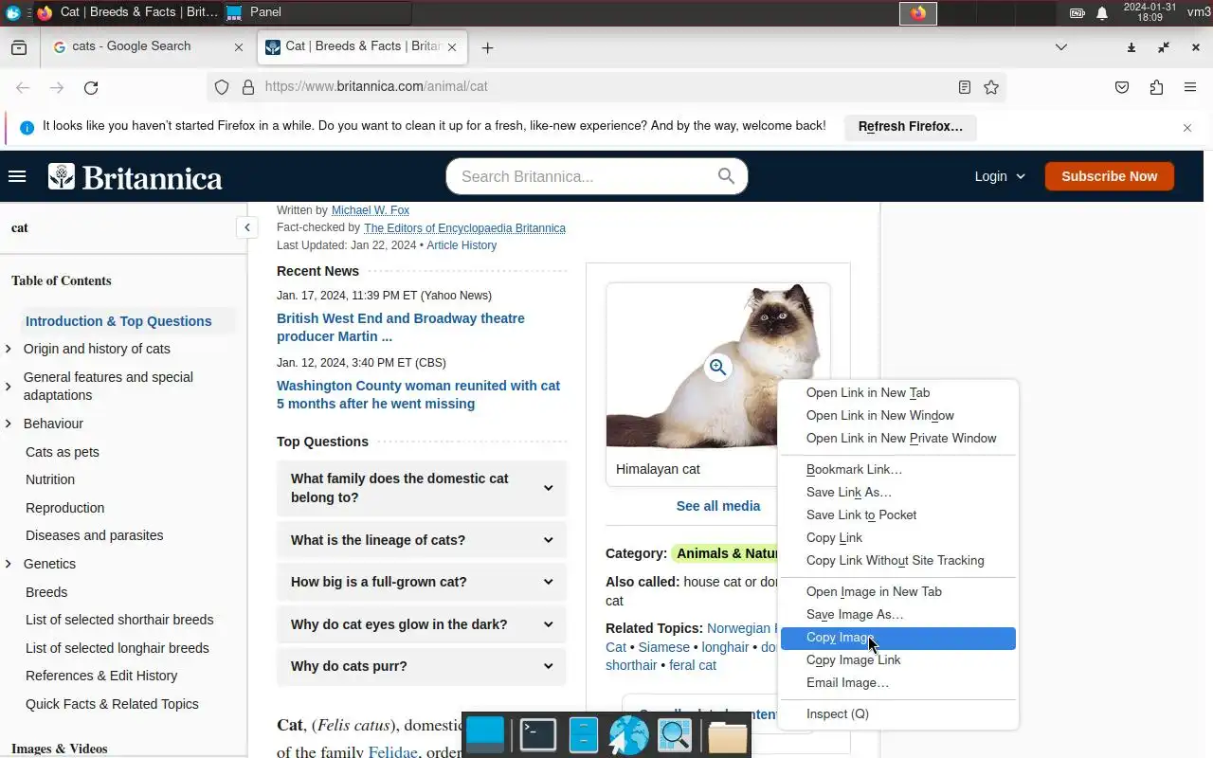Open the terminal icon in the dock

click(x=538, y=735)
